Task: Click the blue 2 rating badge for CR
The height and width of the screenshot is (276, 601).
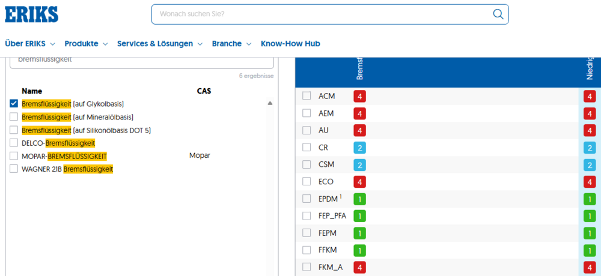Action: (x=359, y=148)
